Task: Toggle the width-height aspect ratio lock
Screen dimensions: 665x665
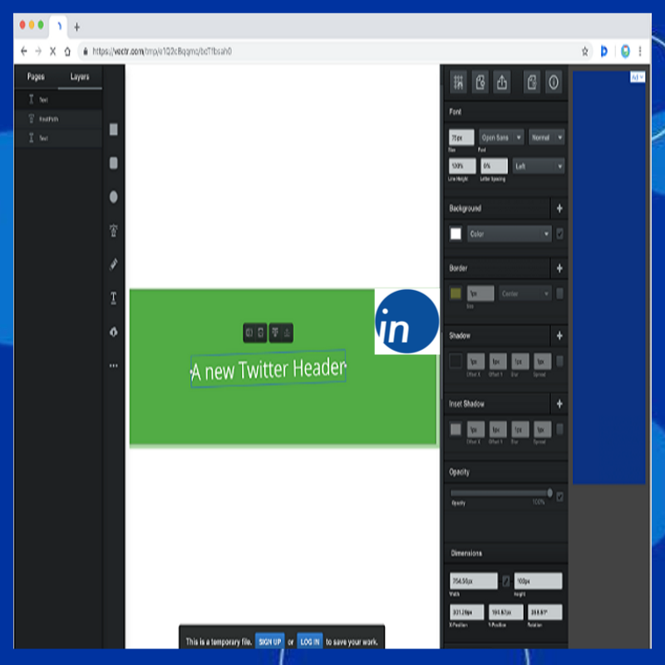Action: [505, 581]
